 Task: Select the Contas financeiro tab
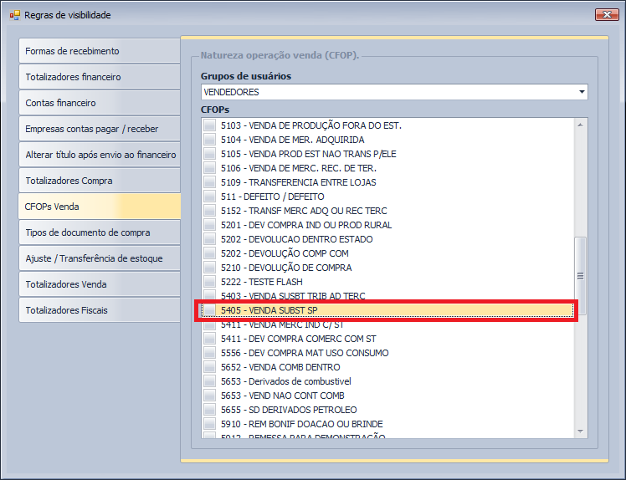(100, 103)
